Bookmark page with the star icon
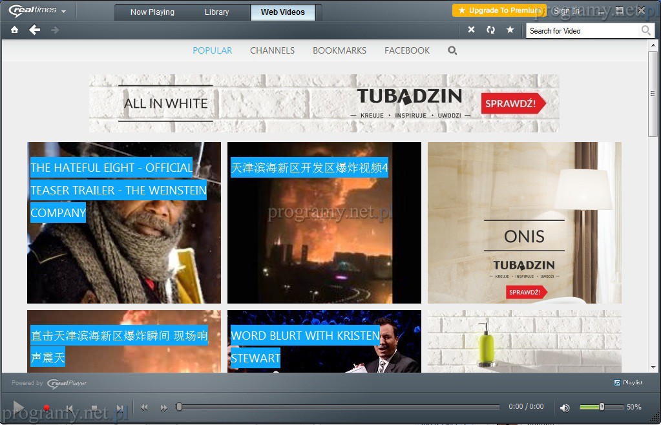 pos(510,30)
